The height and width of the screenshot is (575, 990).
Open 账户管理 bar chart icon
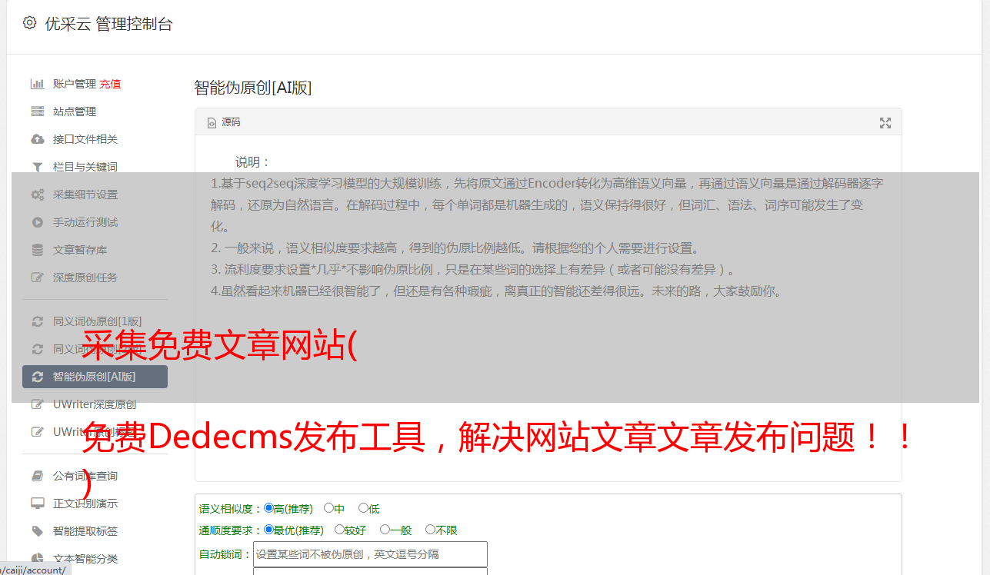pyautogui.click(x=37, y=84)
